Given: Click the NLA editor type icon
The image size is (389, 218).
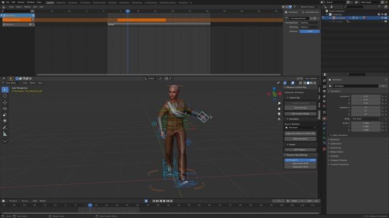Looking at the screenshot, I should pyautogui.click(x=4, y=7).
